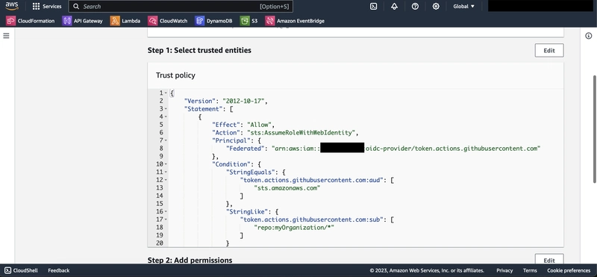Image resolution: width=597 pixels, height=277 pixels.
Task: Click "sts:AssumeRoleWithWebIdentity" action value
Action: point(301,133)
